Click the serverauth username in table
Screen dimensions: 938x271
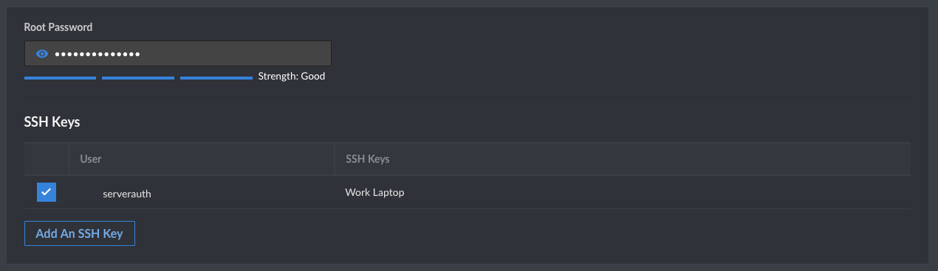coord(127,194)
